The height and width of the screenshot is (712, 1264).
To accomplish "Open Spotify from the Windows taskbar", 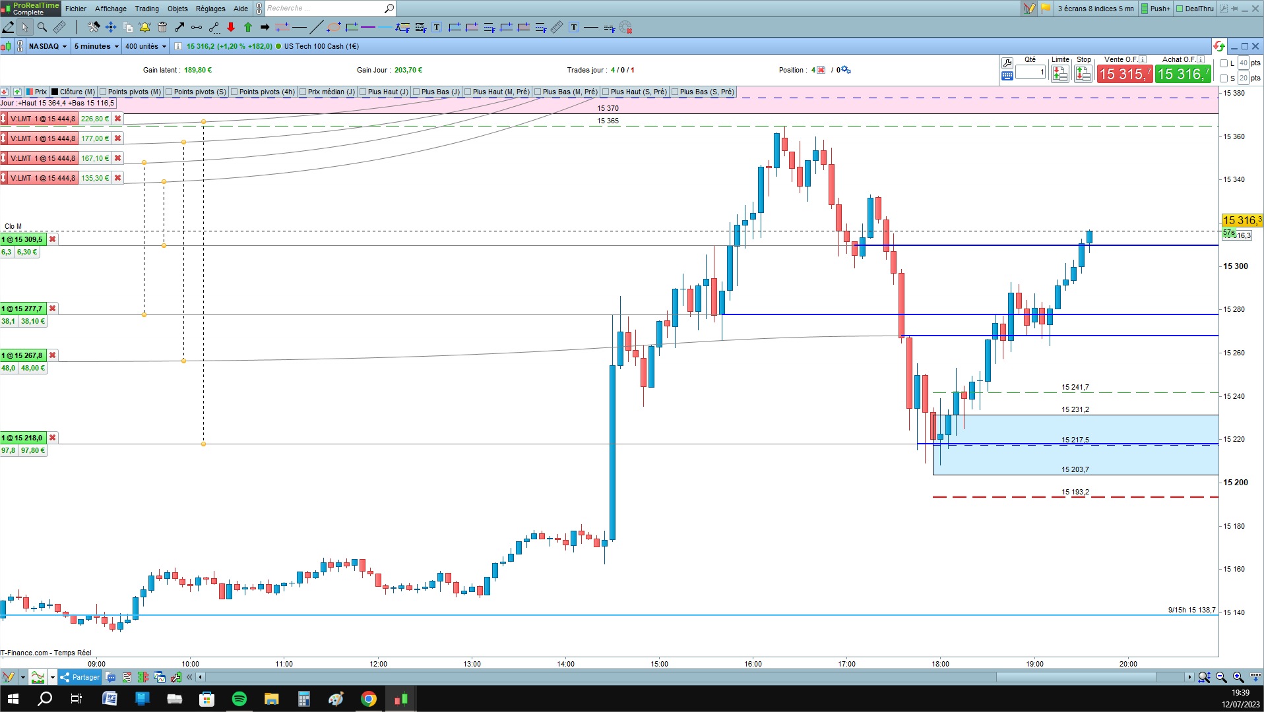I will (239, 699).
